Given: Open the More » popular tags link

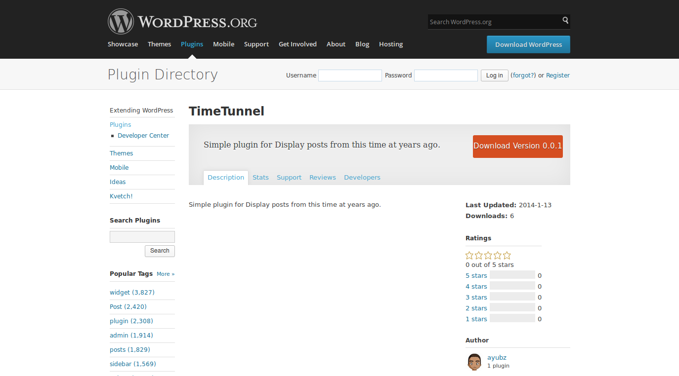Looking at the screenshot, I should 166,274.
